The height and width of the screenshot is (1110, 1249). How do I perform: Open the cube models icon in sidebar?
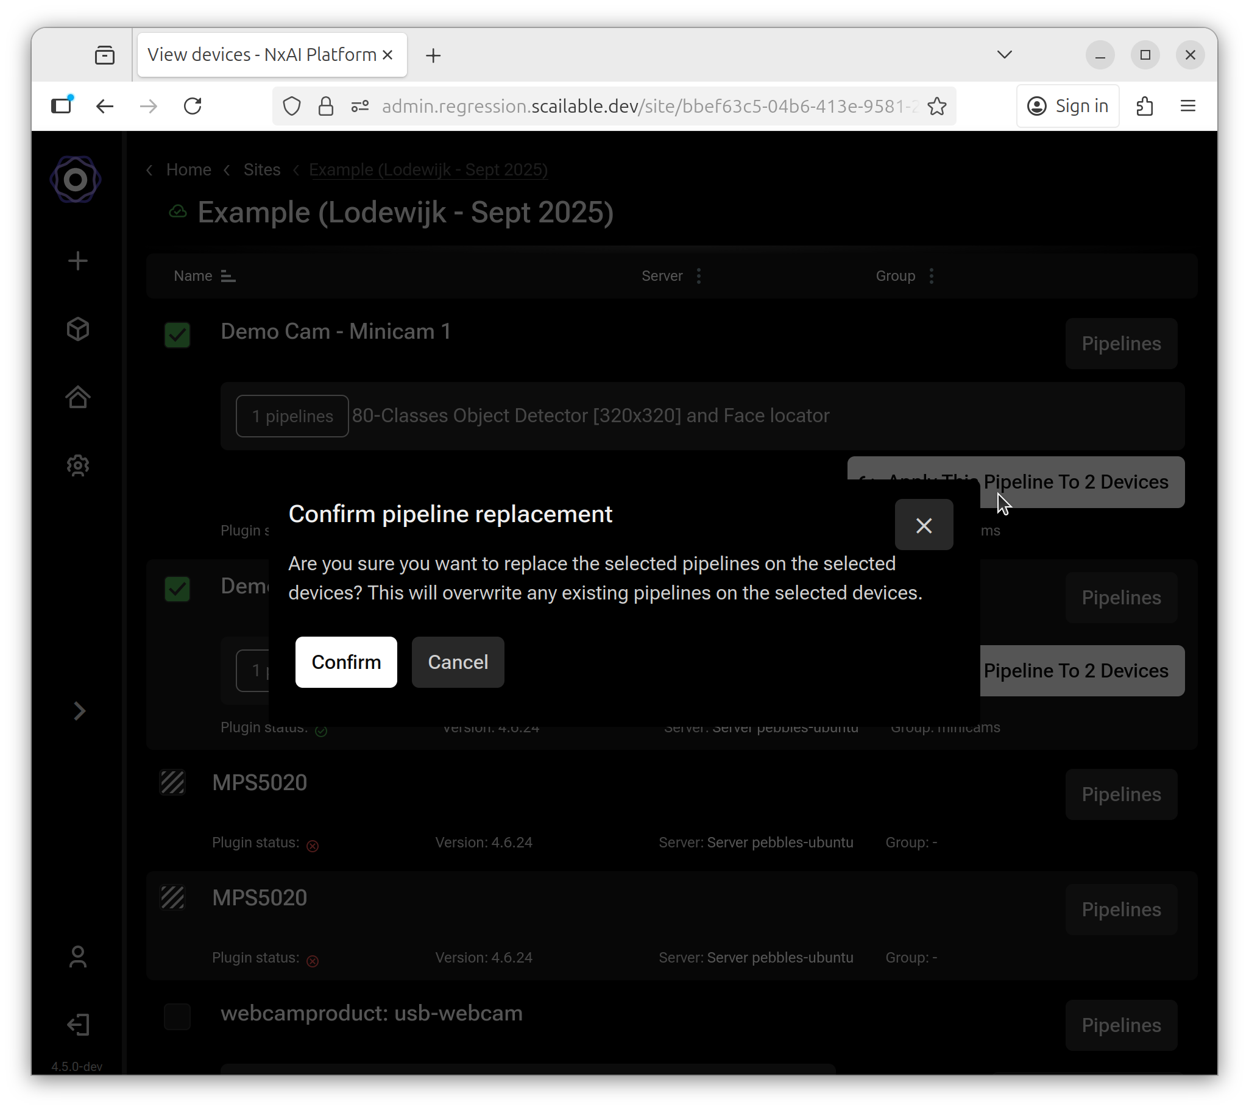[x=77, y=329]
